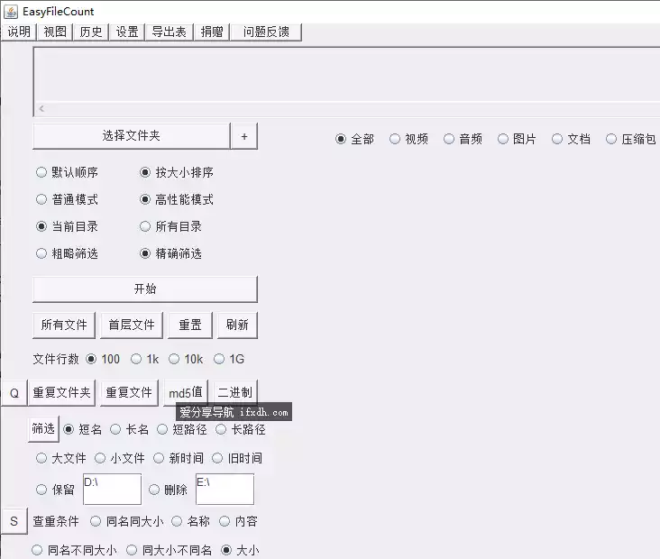Open the 视图 menu
The height and width of the screenshot is (559, 660).
pyautogui.click(x=55, y=32)
